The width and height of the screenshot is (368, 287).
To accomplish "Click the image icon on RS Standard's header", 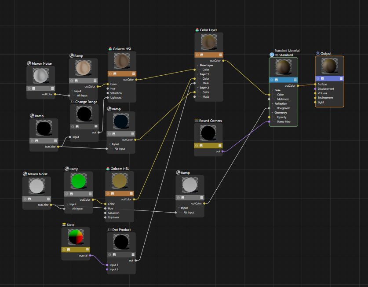I will pos(276,80).
